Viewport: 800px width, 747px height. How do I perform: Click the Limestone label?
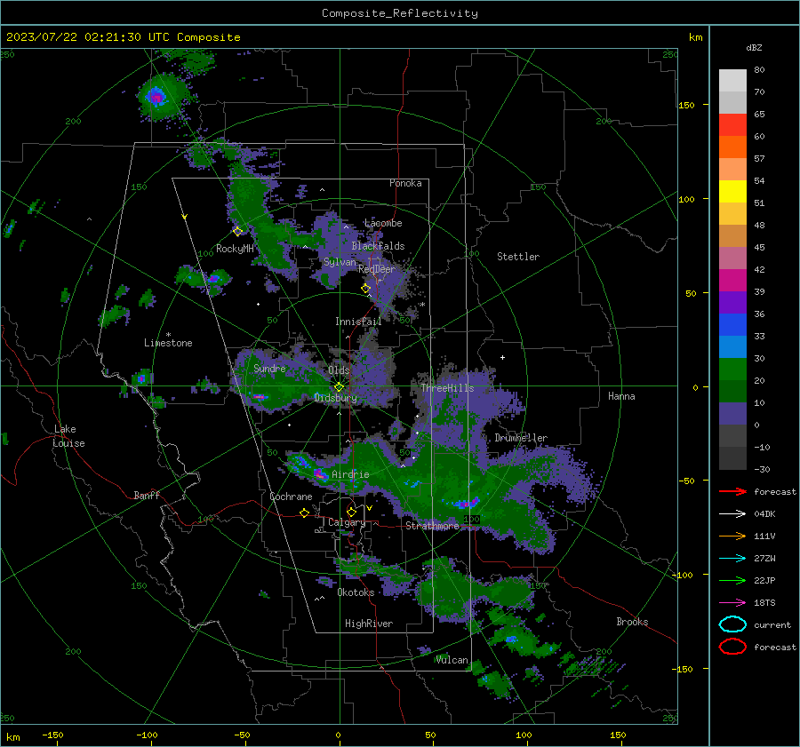[168, 343]
